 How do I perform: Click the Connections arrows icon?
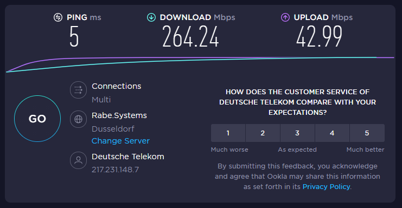78,90
